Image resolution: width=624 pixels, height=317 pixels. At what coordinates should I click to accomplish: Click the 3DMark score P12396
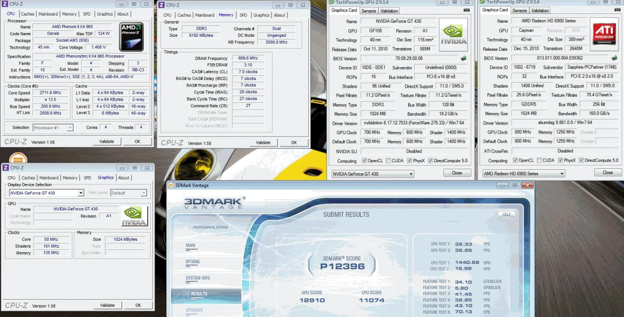pyautogui.click(x=342, y=267)
